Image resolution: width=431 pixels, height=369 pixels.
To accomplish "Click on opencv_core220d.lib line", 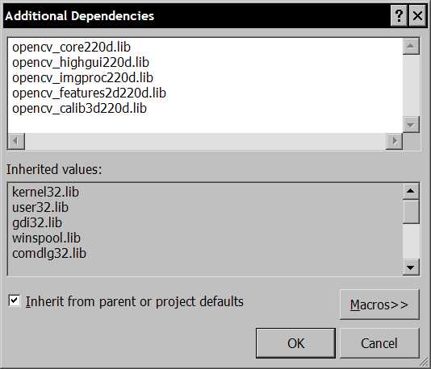I will click(72, 48).
